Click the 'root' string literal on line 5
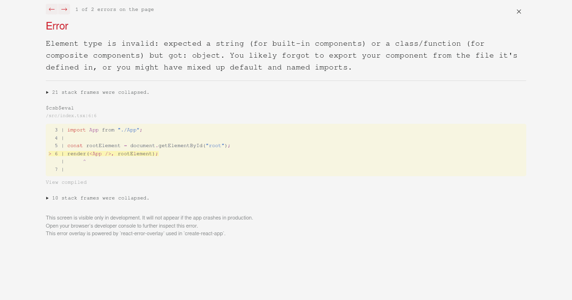572x300 pixels. tap(215, 146)
